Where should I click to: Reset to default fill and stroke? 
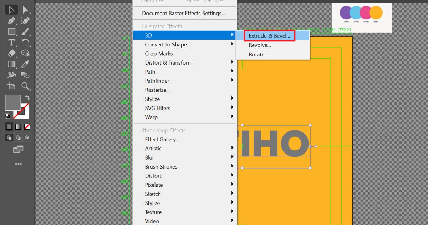(x=7, y=116)
